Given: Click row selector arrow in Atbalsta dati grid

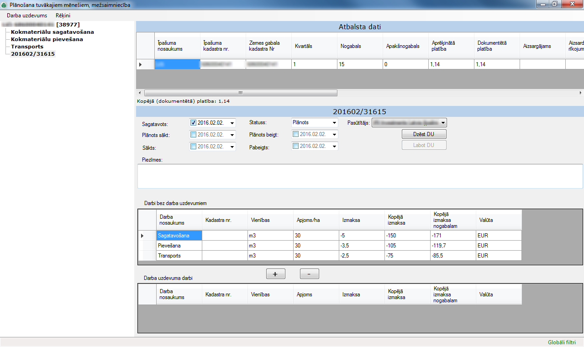Looking at the screenshot, I should (x=141, y=65).
